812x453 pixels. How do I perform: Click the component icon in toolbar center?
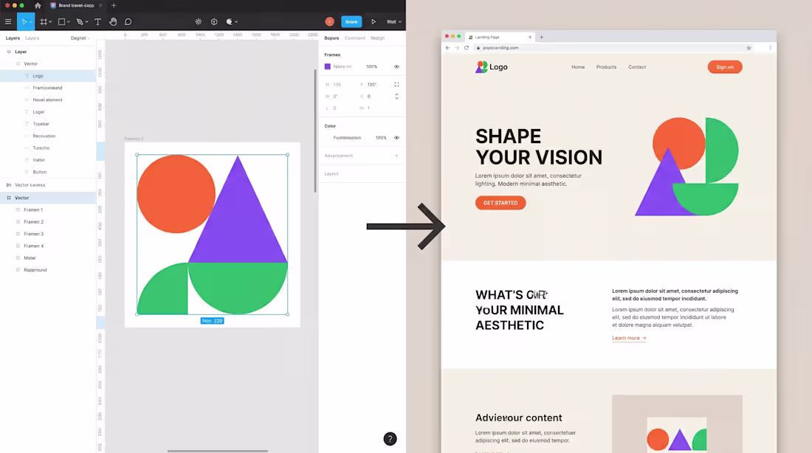point(214,21)
